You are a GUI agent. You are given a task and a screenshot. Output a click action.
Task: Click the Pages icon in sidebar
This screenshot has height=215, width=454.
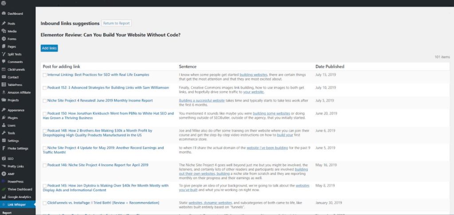(x=4, y=46)
